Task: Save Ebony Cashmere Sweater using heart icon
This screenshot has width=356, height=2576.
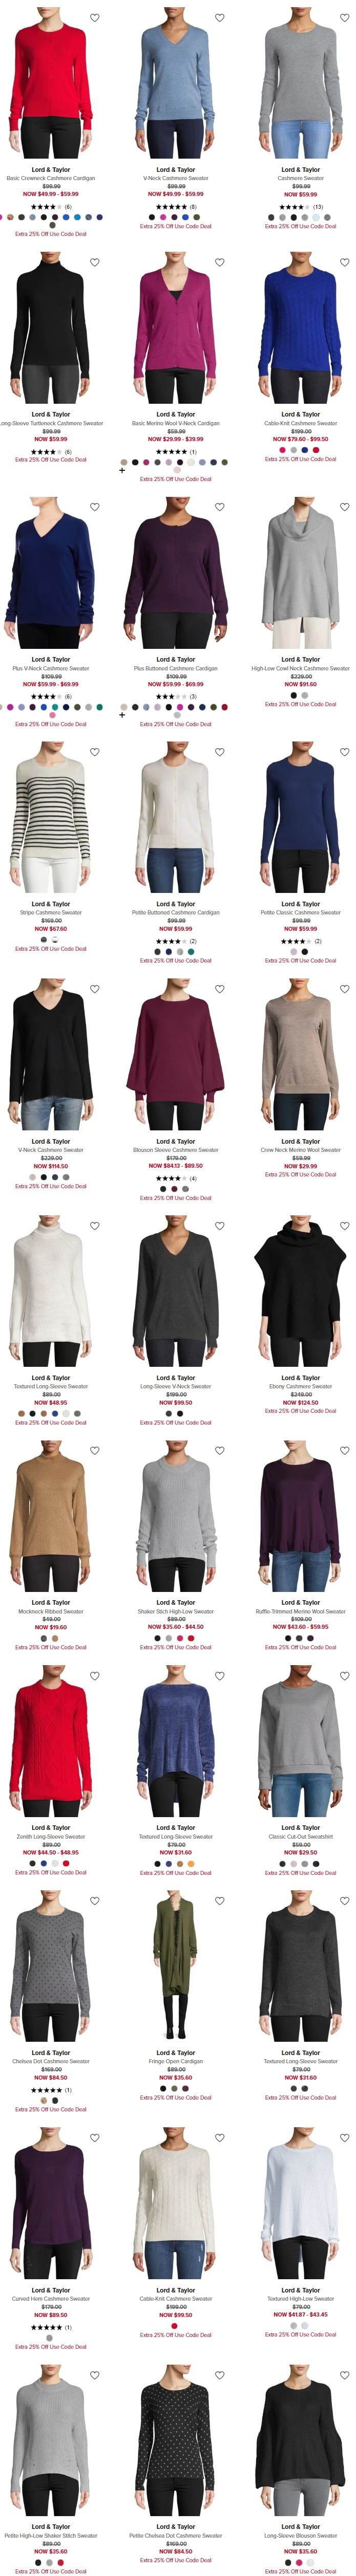Action: pyautogui.click(x=345, y=1226)
